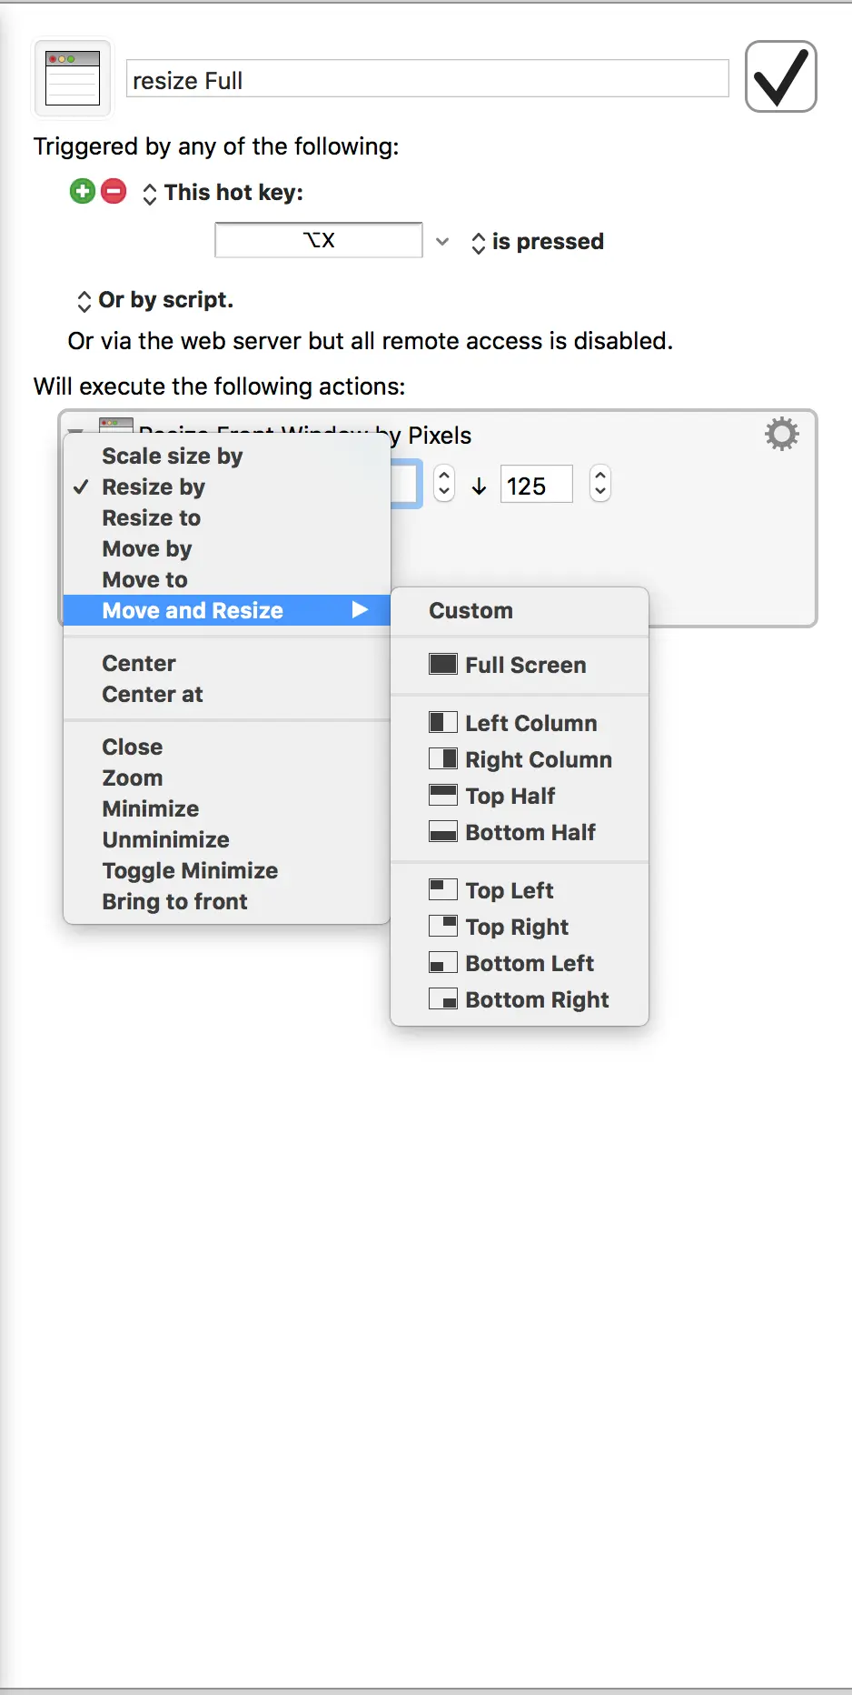Screen dimensions: 852x1695
Task: Add a new trigger with green plus
Action: [83, 191]
